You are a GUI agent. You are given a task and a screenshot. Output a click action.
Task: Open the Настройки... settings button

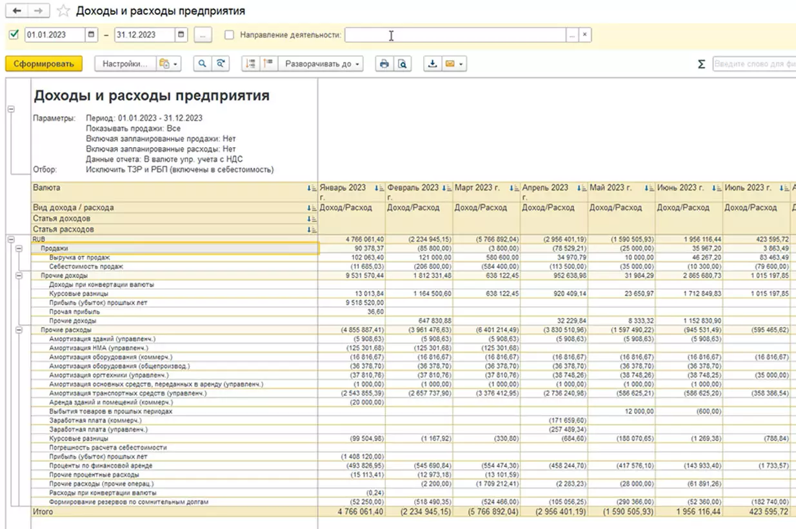coord(125,64)
